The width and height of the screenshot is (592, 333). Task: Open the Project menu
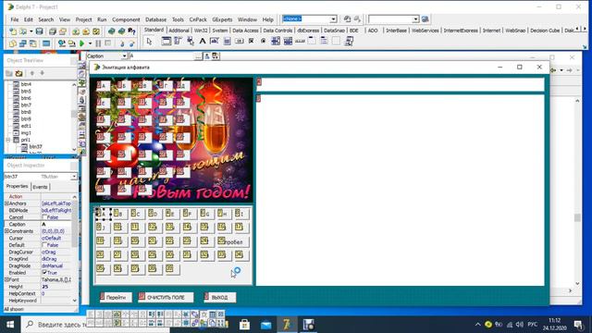(83, 19)
